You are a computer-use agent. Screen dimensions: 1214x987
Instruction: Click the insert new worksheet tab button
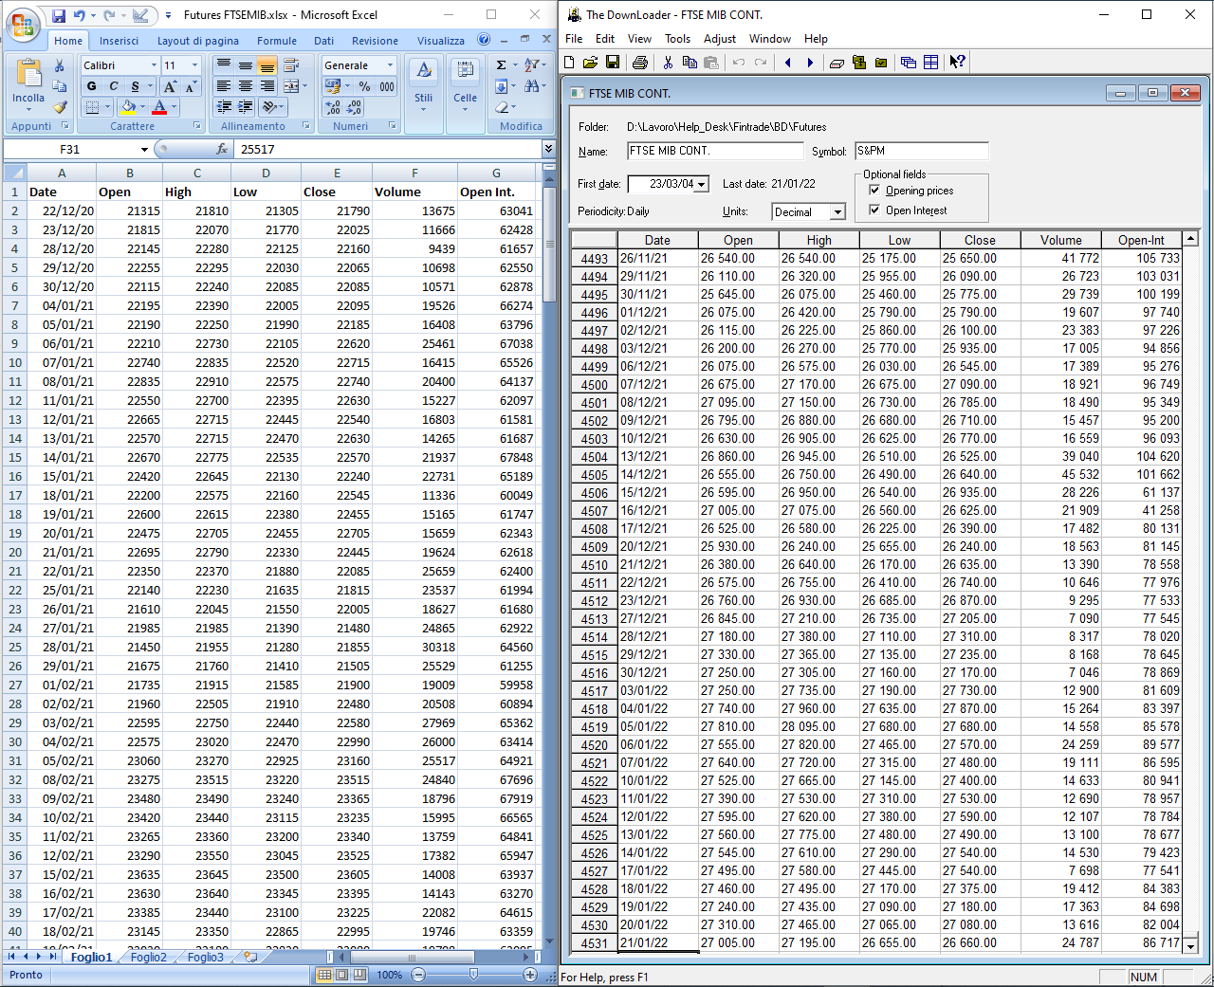click(x=250, y=957)
